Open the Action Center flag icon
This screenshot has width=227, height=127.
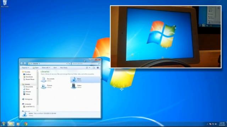tap(210, 124)
